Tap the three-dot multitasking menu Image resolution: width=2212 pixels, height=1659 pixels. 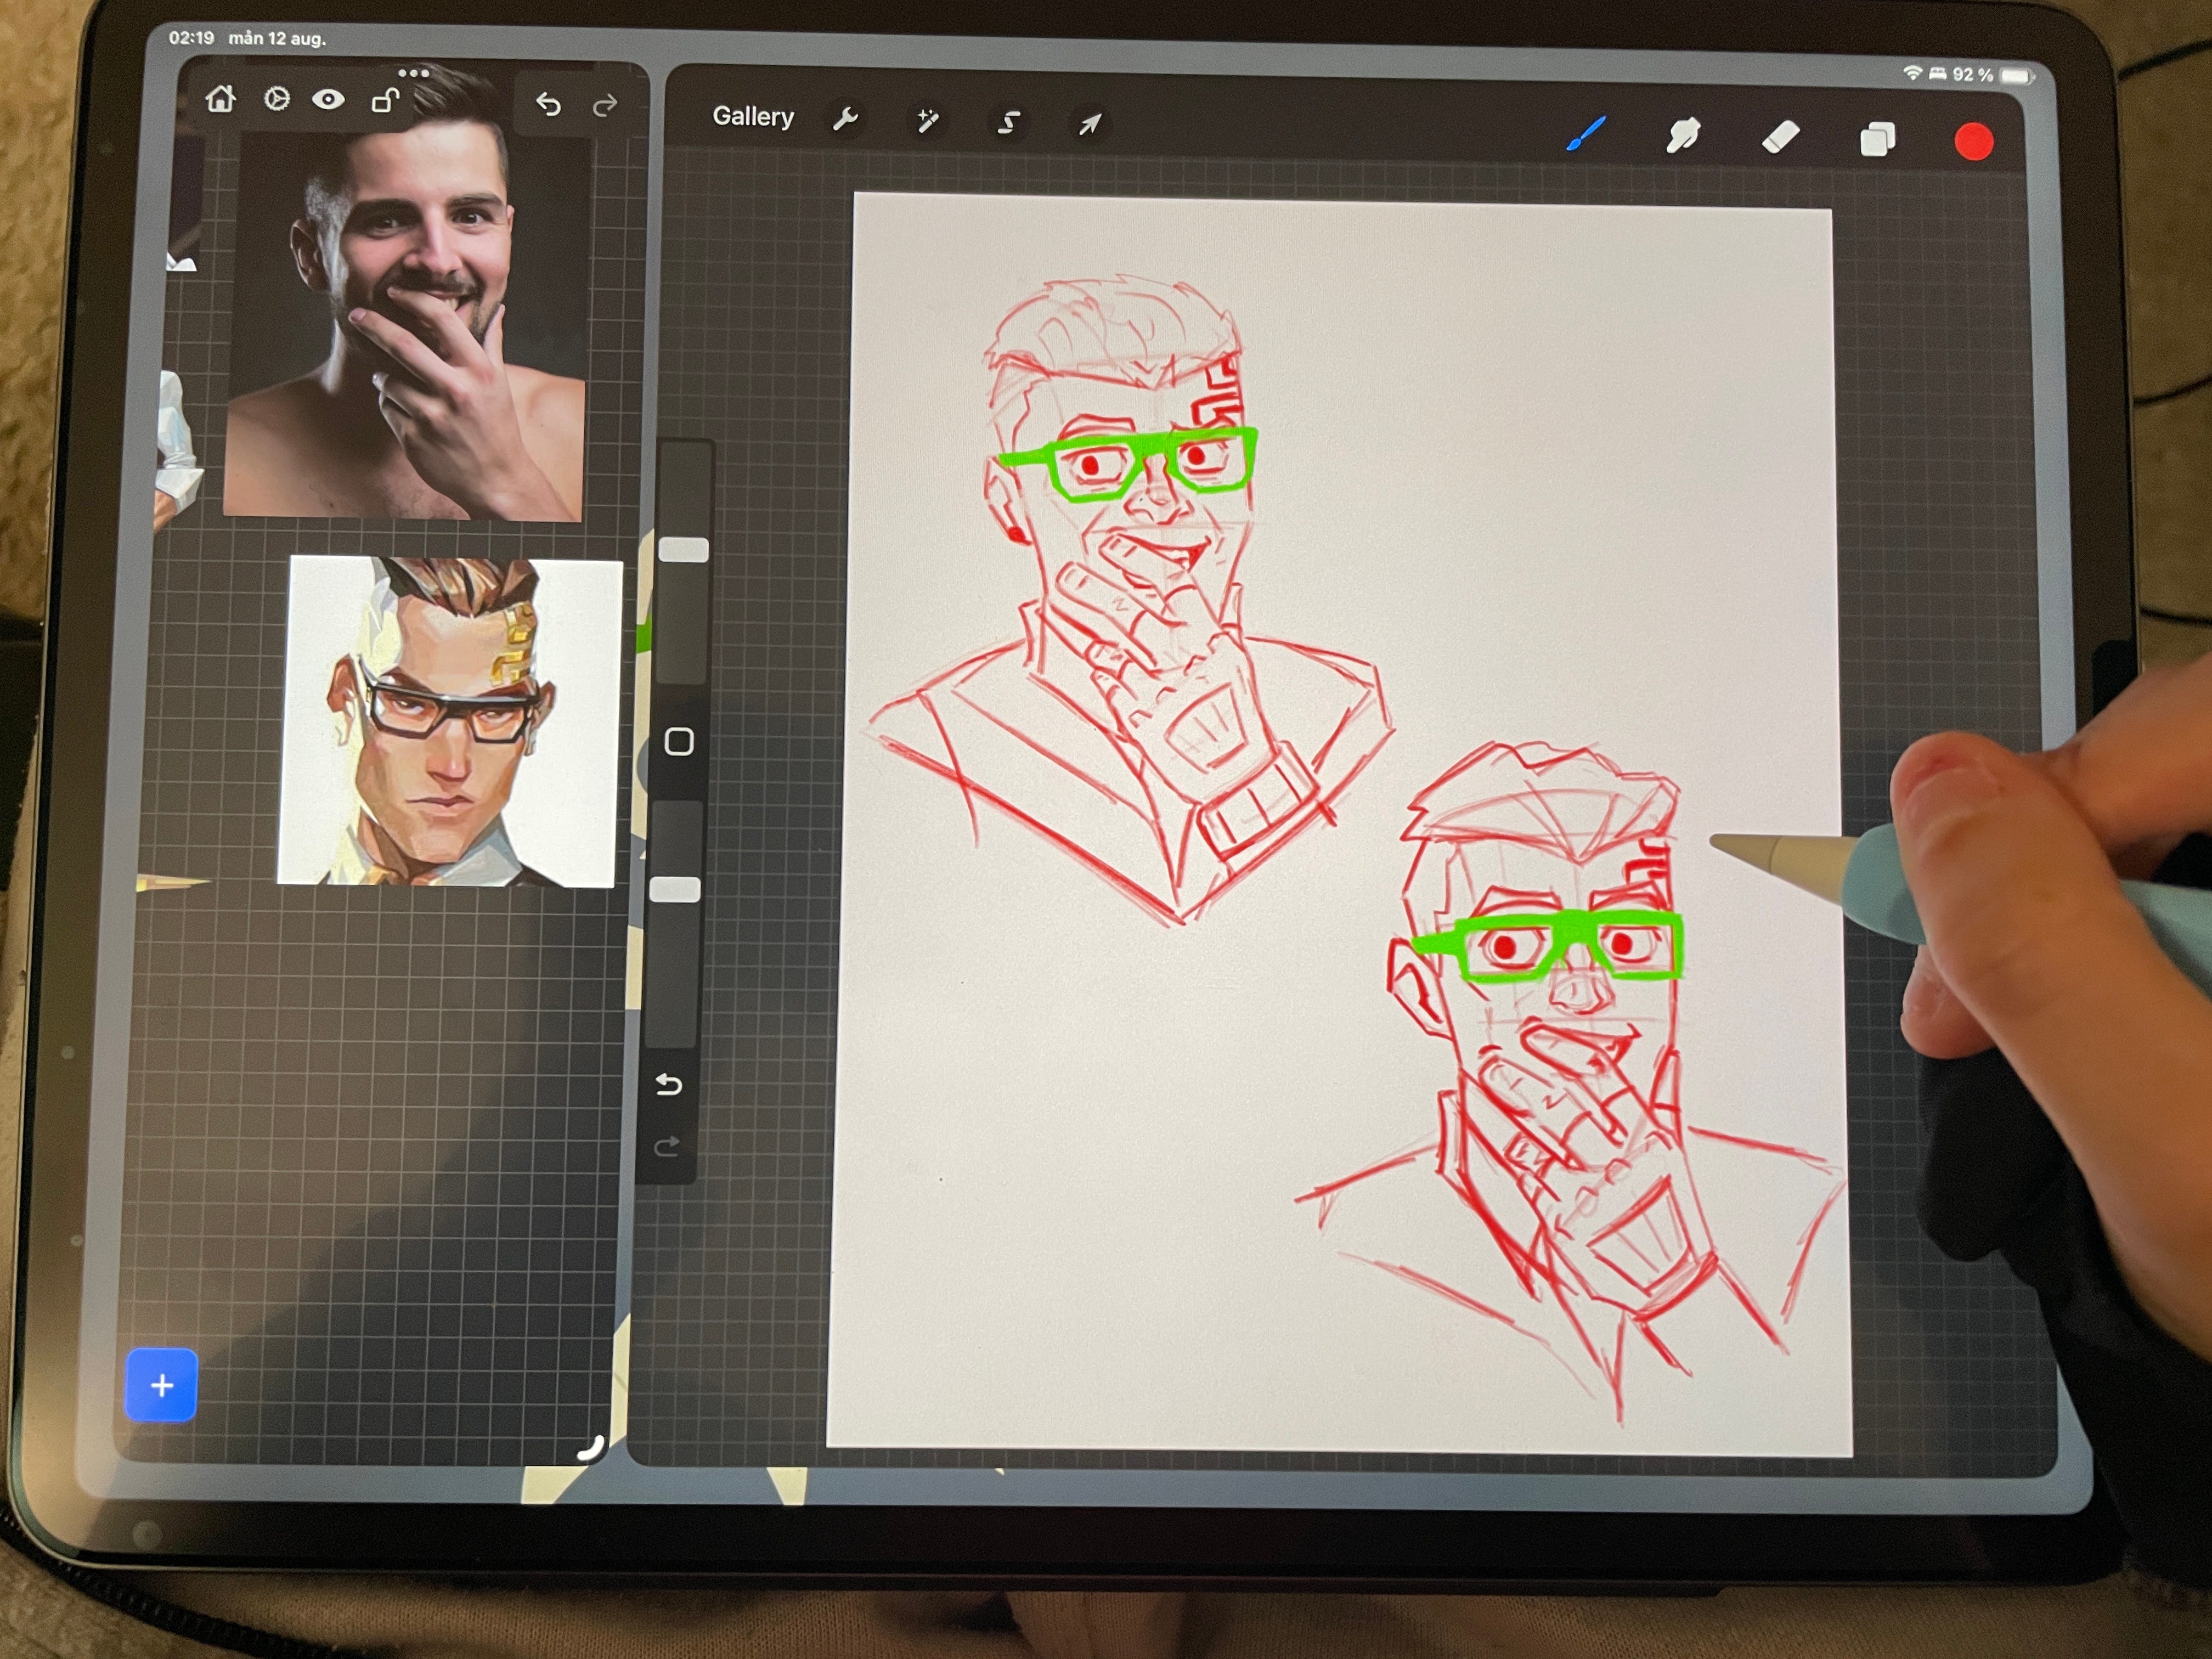click(x=413, y=73)
